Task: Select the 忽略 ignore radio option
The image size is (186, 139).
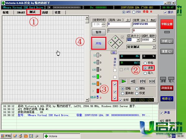Action: (x=123, y=89)
